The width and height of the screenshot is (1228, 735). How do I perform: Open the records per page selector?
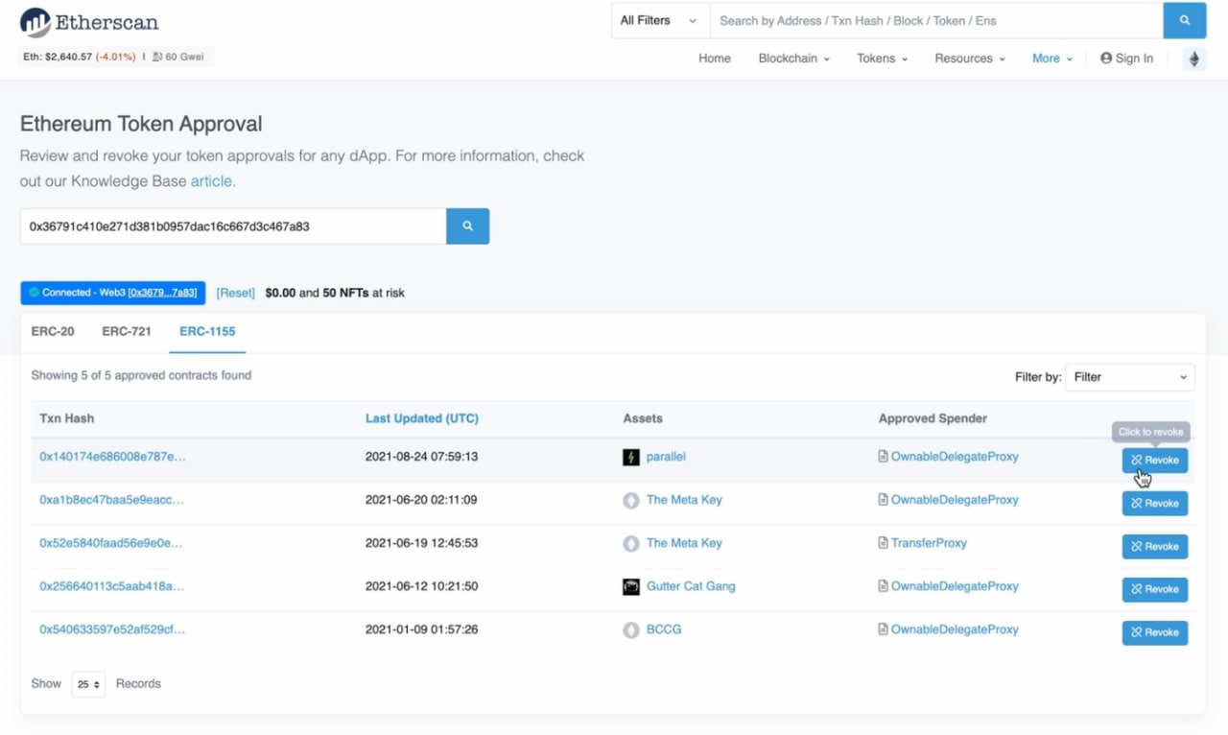tap(88, 684)
